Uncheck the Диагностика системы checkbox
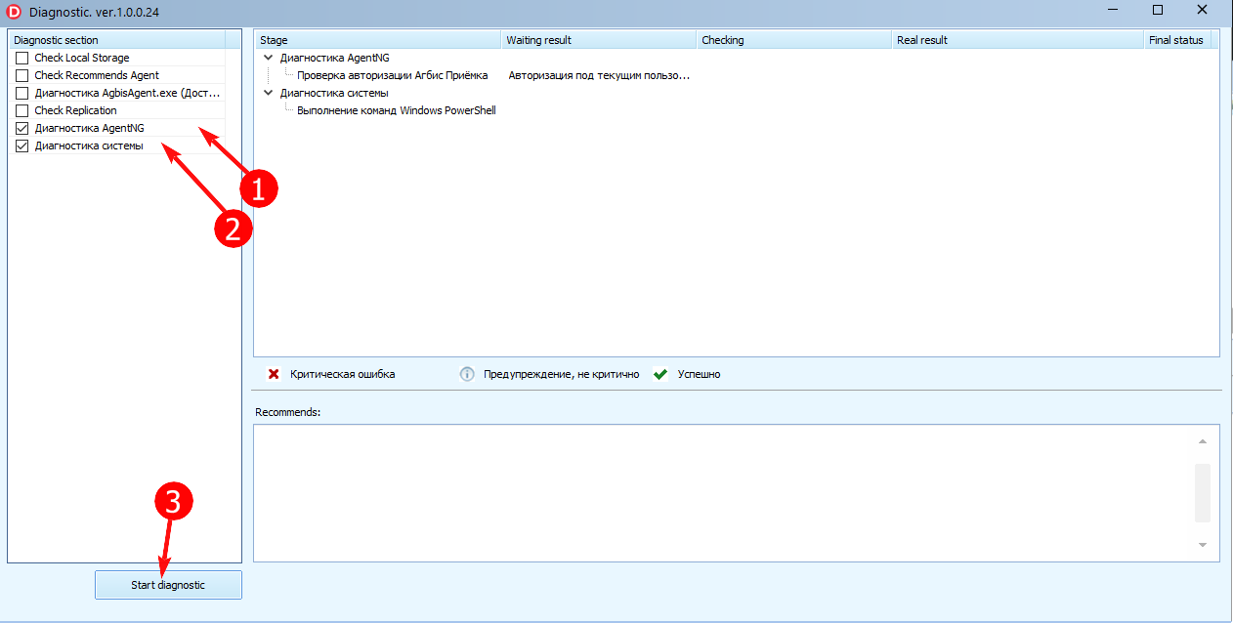Viewport: 1233px width, 623px height. pyautogui.click(x=21, y=146)
